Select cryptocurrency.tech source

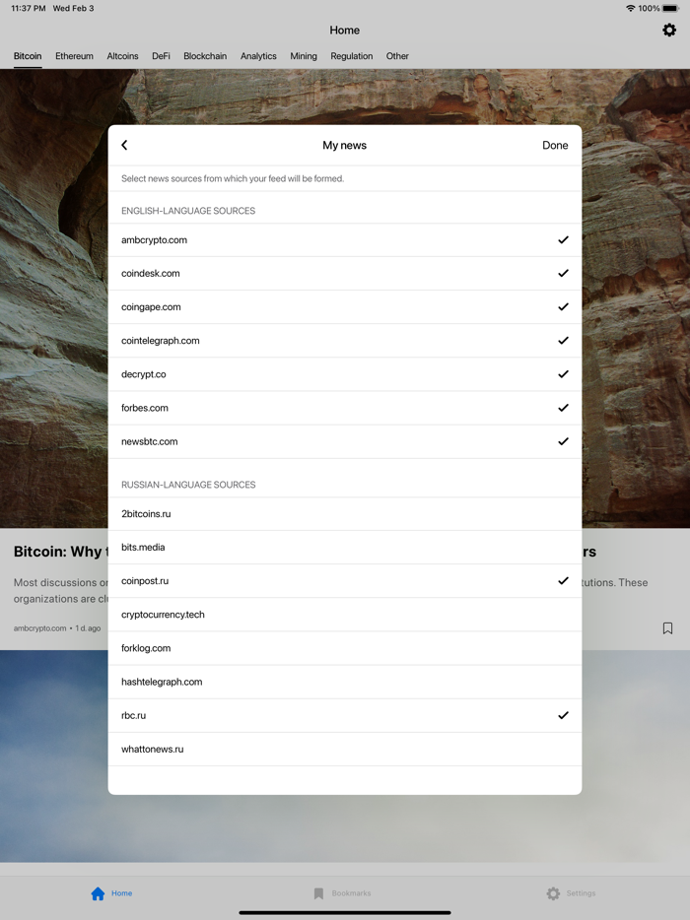click(345, 615)
